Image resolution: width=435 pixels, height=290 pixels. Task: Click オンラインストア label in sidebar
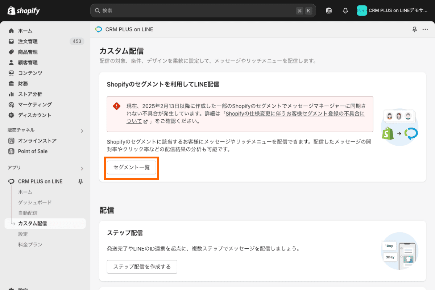pos(37,141)
